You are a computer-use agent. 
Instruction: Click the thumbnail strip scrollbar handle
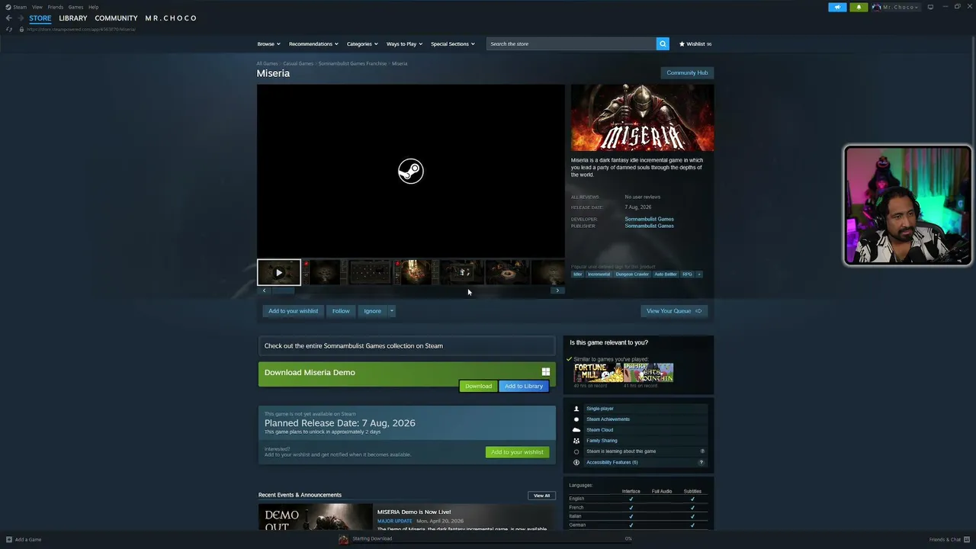point(283,291)
